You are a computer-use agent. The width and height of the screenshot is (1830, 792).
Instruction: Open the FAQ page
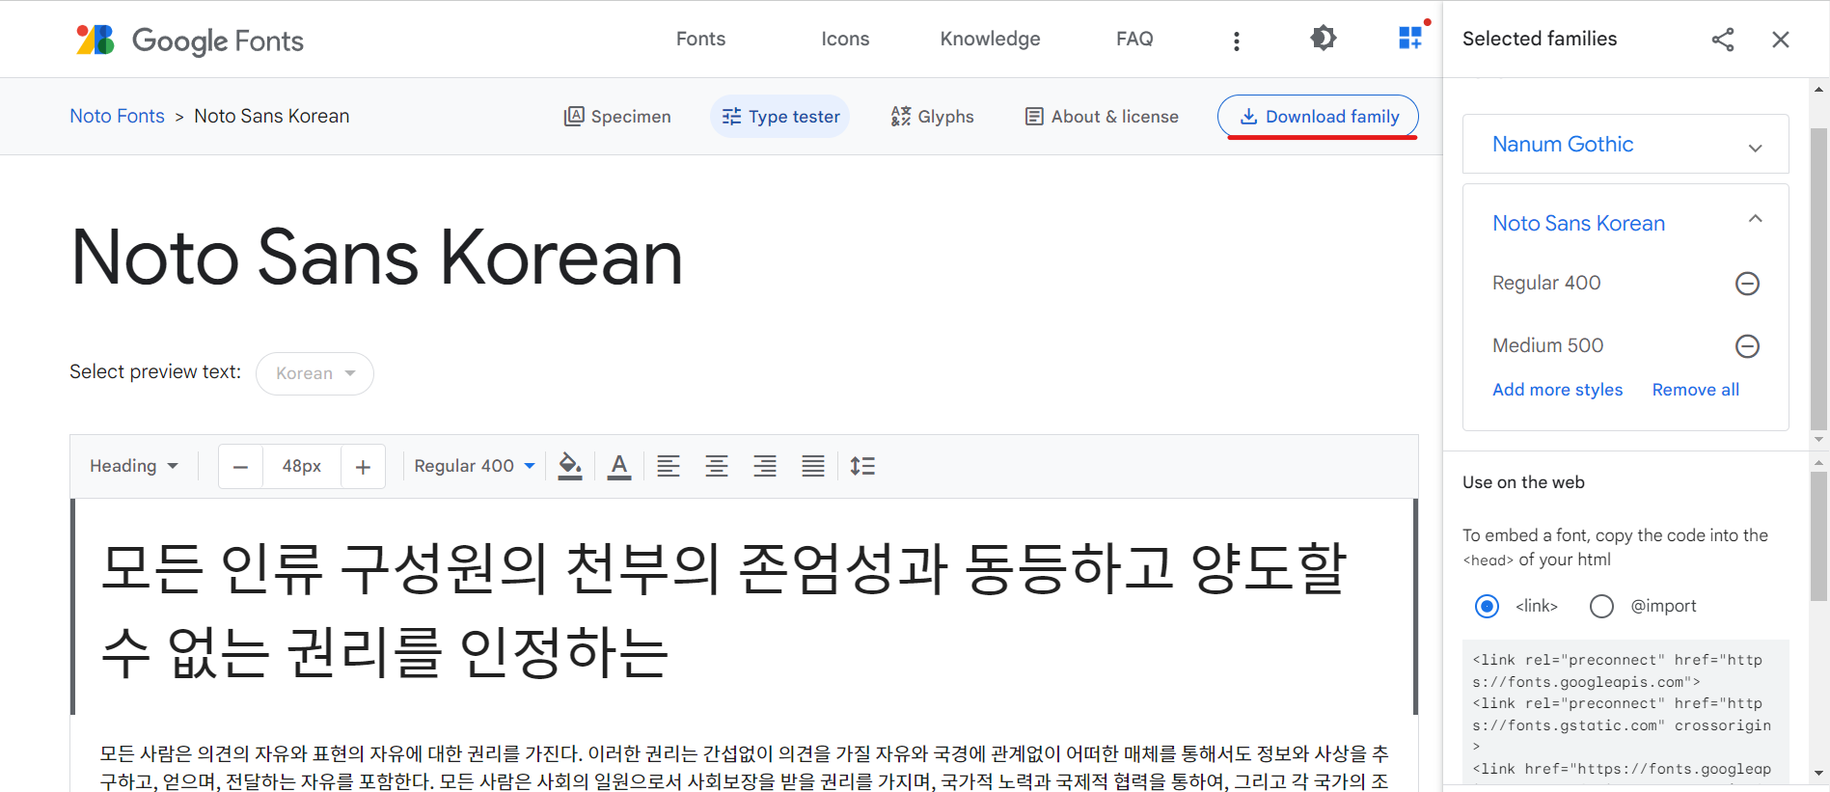click(1134, 39)
